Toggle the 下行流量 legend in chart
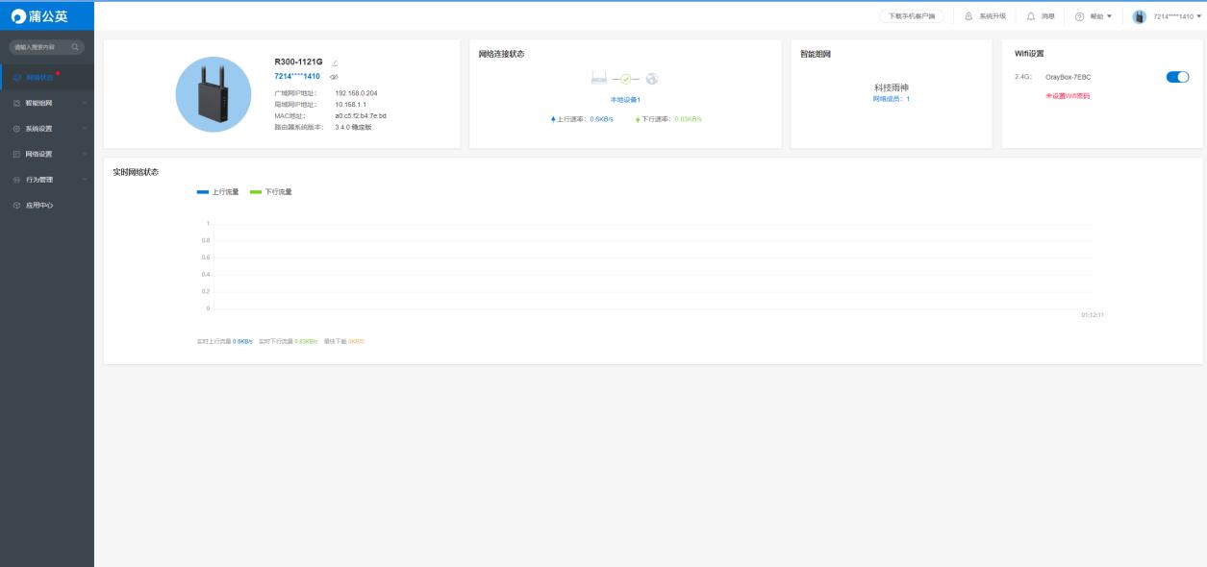1207x567 pixels. click(270, 191)
